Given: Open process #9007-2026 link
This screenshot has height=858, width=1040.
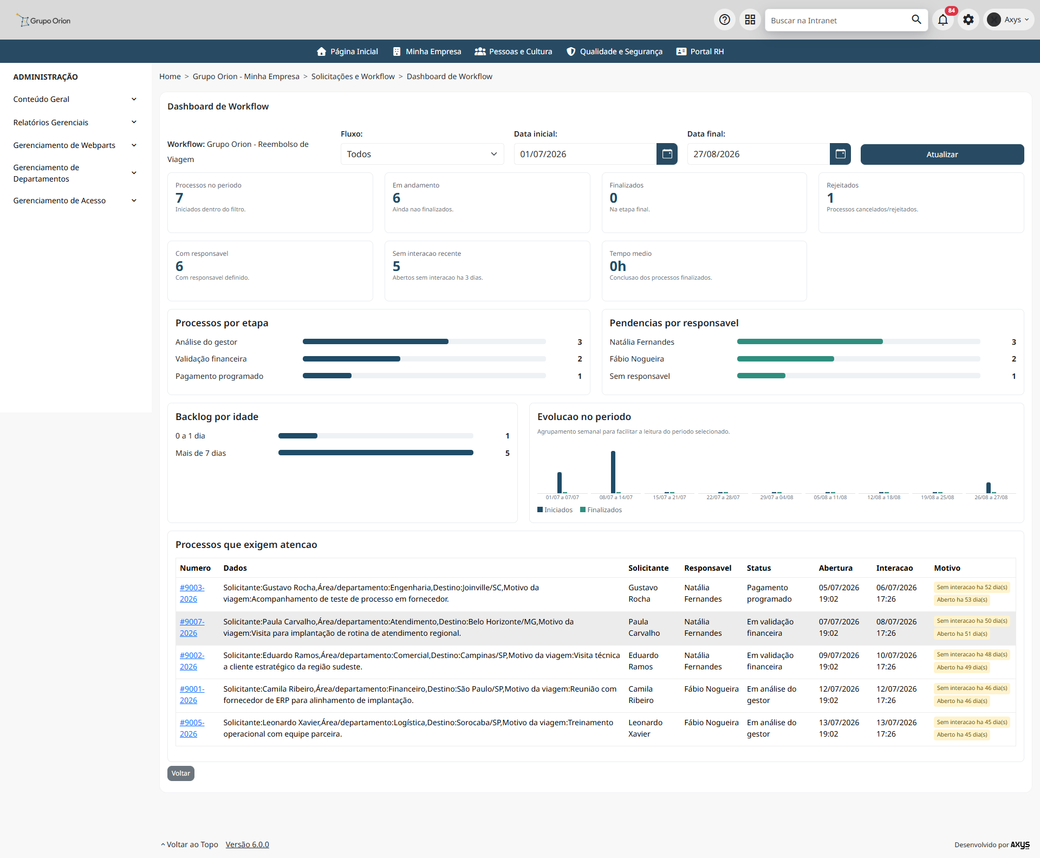Looking at the screenshot, I should pyautogui.click(x=192, y=628).
